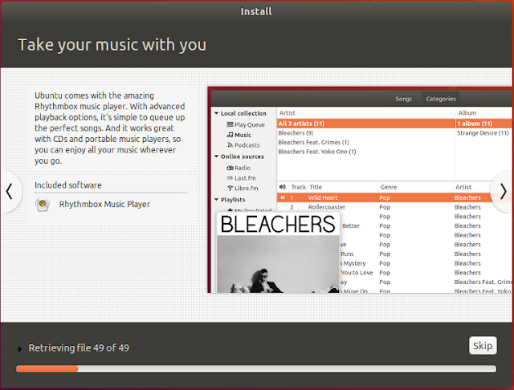Click the Rhythmbox slideshow screenshot
This screenshot has width=514, height=390.
pos(360,189)
